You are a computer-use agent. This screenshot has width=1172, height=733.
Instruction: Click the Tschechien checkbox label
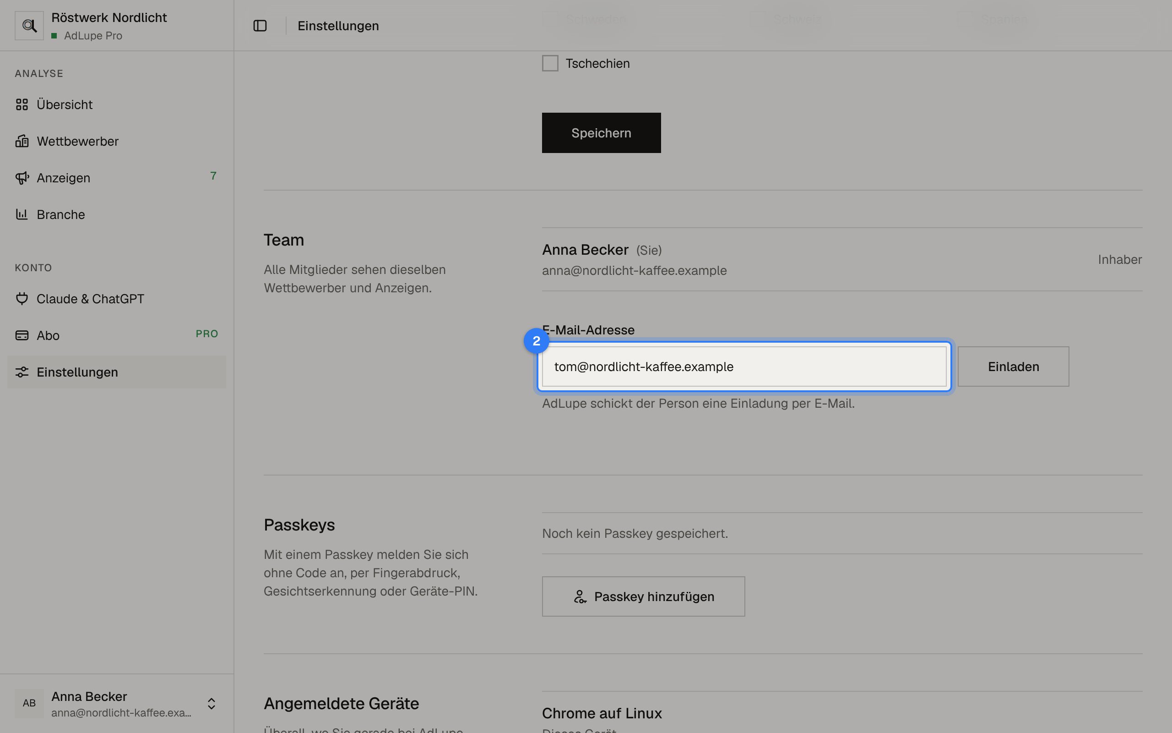[597, 64]
